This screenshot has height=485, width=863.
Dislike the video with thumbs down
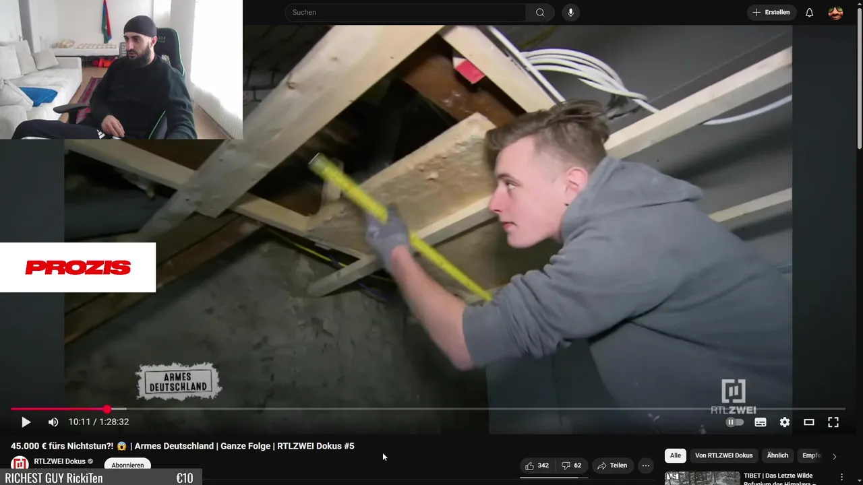click(572, 465)
